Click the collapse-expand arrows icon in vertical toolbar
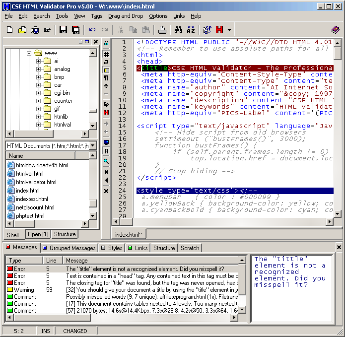Viewport: 345px width, 337px height. click(x=106, y=86)
